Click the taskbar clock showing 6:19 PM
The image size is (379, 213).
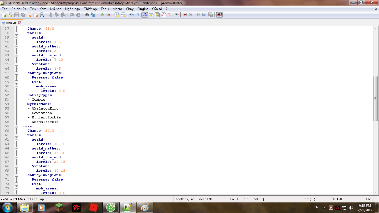pyautogui.click(x=365, y=207)
